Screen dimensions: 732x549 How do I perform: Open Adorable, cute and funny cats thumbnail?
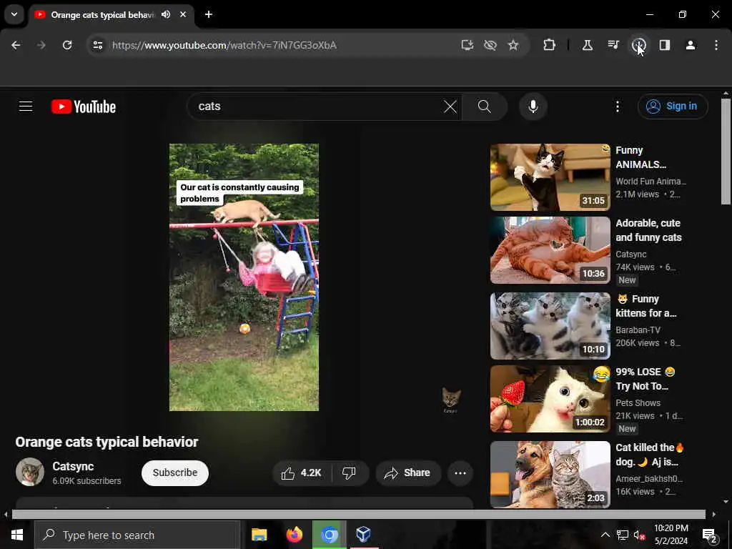click(x=550, y=250)
